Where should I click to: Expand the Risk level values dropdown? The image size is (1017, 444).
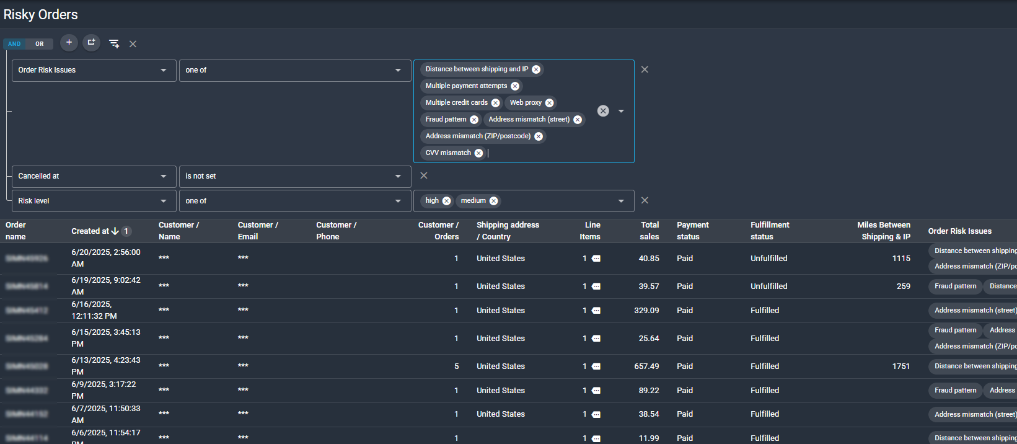[621, 201]
